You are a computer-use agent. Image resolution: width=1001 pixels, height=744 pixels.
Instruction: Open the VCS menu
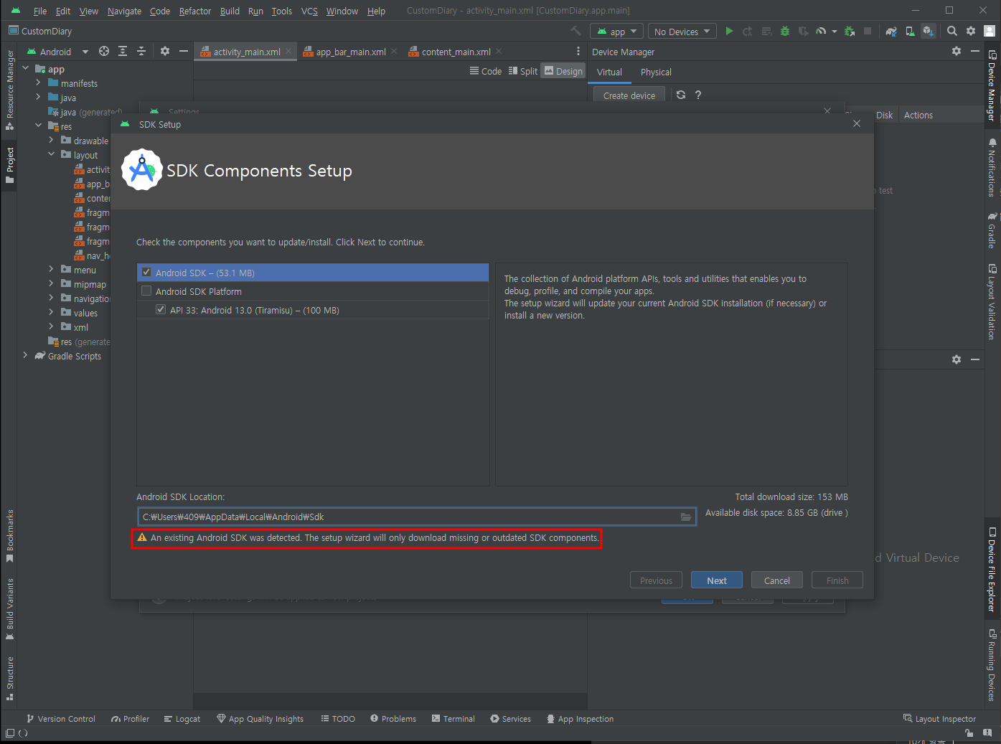click(309, 11)
